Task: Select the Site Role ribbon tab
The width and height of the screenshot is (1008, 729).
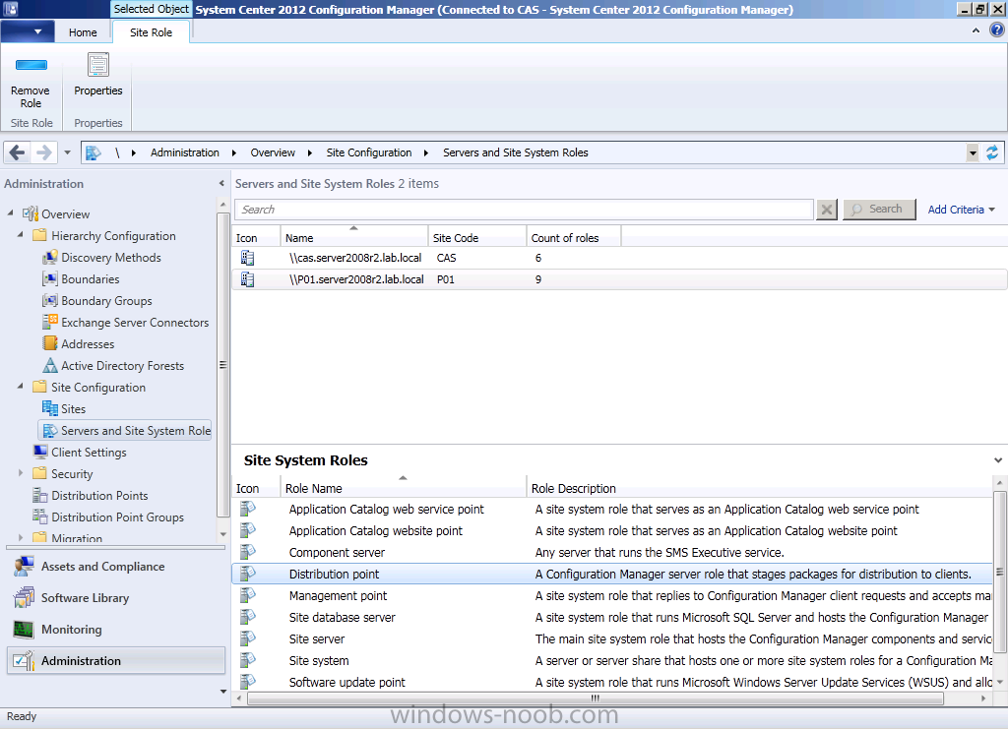Action: (x=151, y=32)
